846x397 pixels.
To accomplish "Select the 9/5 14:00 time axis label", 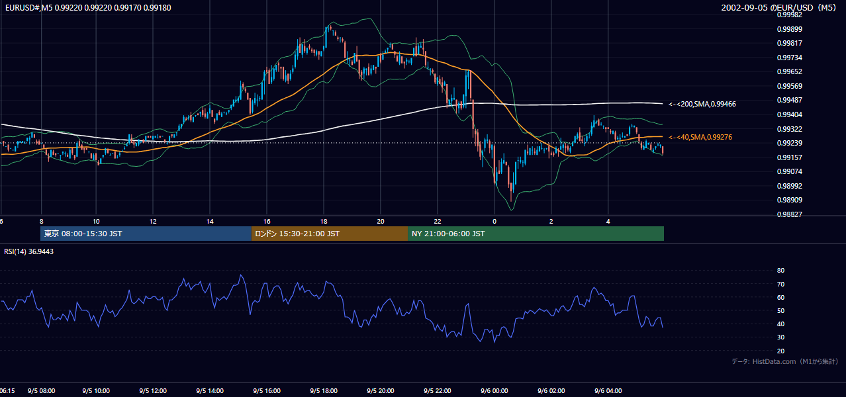I will tap(210, 391).
